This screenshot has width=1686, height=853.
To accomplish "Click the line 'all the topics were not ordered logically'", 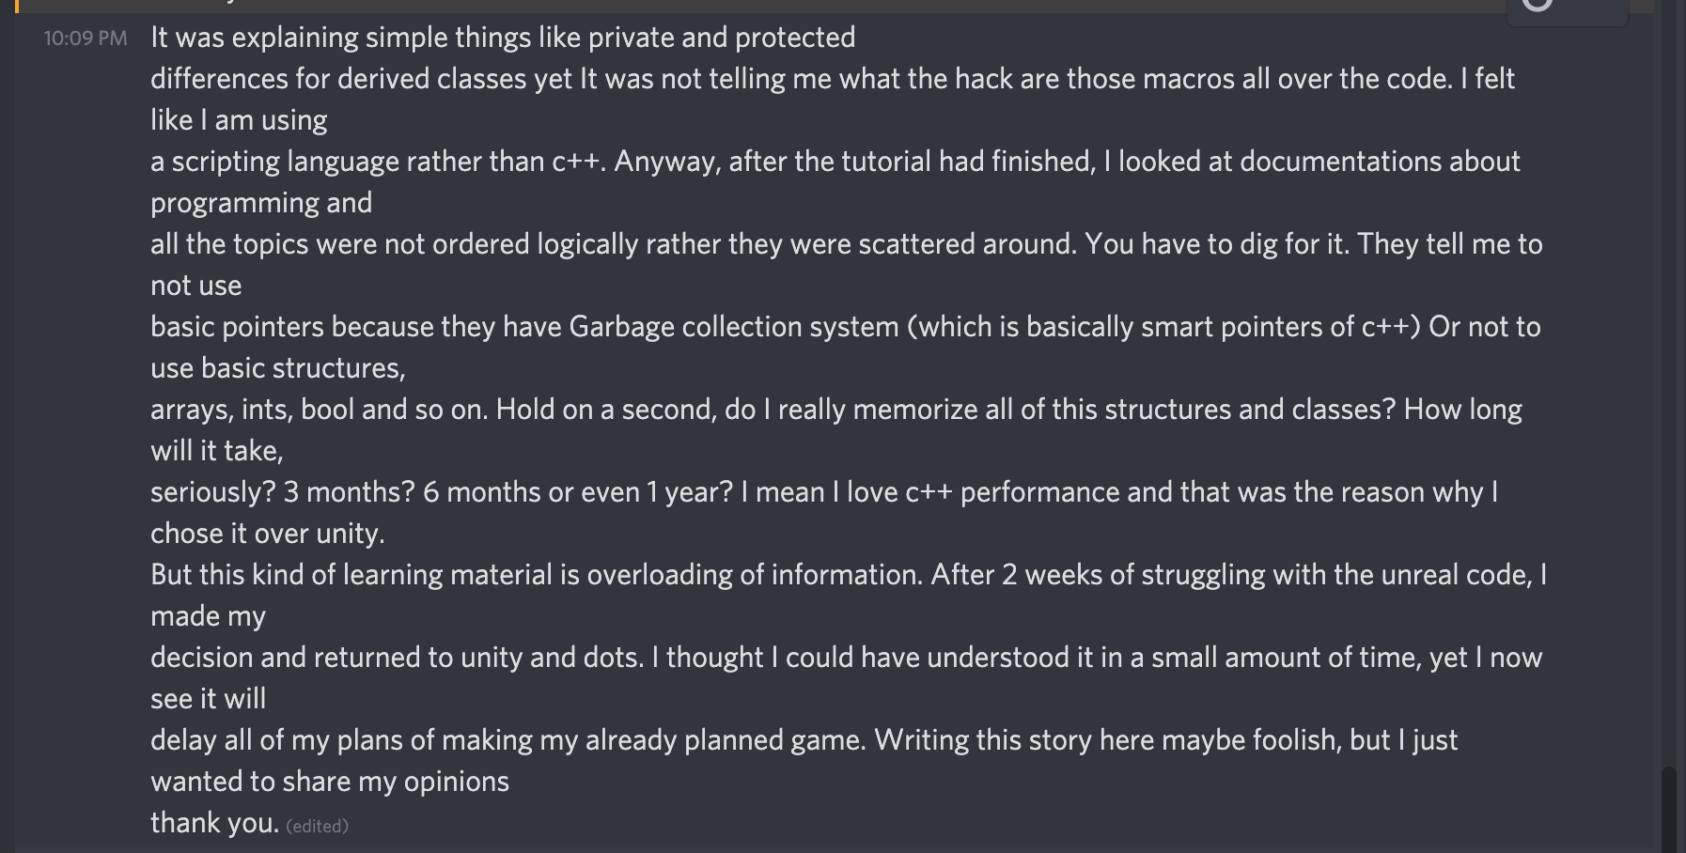I will click(847, 244).
